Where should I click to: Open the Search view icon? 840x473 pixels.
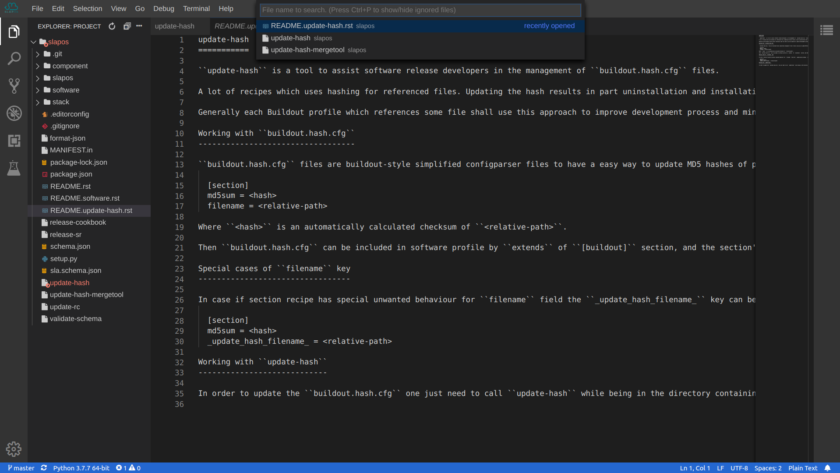(14, 59)
